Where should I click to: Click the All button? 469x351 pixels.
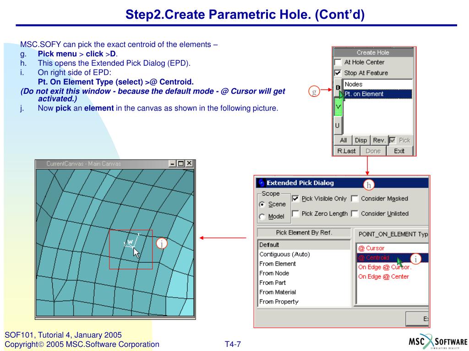click(x=343, y=140)
